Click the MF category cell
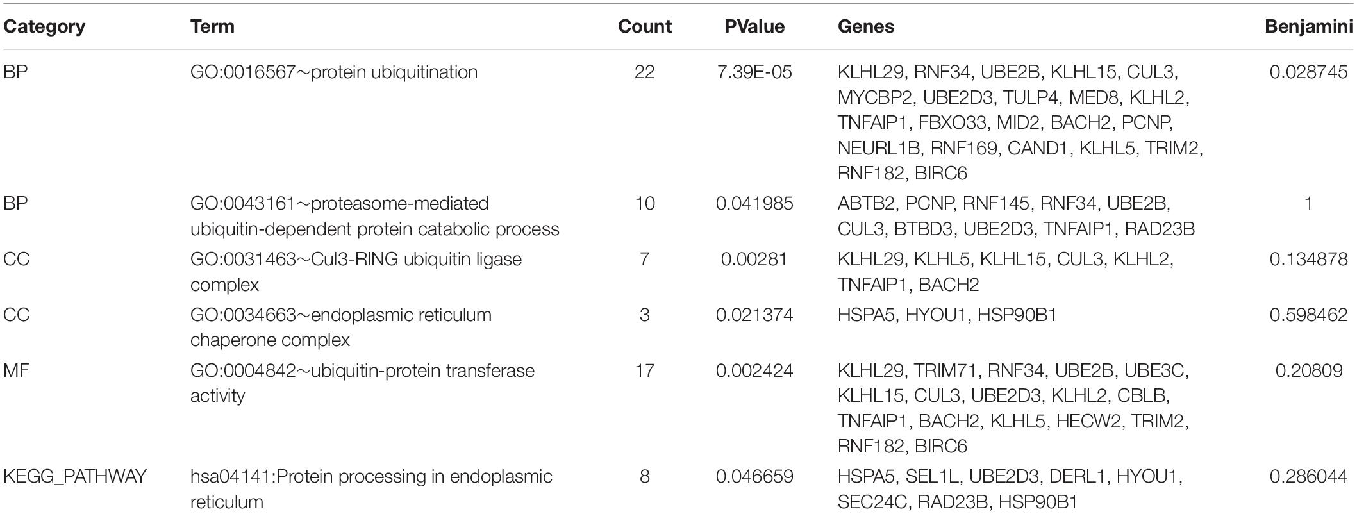The height and width of the screenshot is (514, 1357). [x=16, y=370]
